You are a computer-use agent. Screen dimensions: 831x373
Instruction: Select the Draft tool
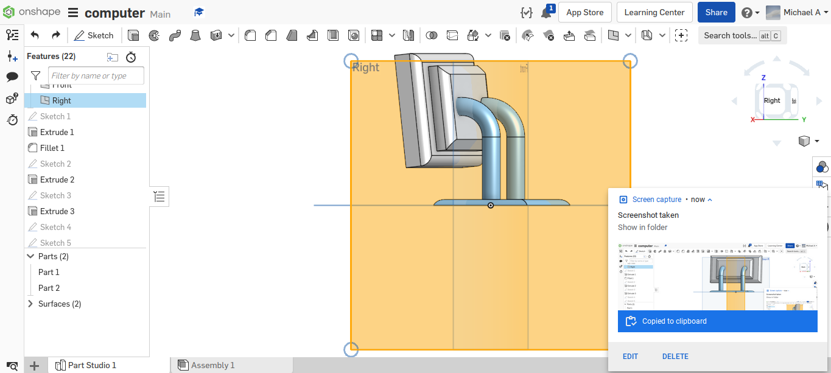pyautogui.click(x=292, y=35)
